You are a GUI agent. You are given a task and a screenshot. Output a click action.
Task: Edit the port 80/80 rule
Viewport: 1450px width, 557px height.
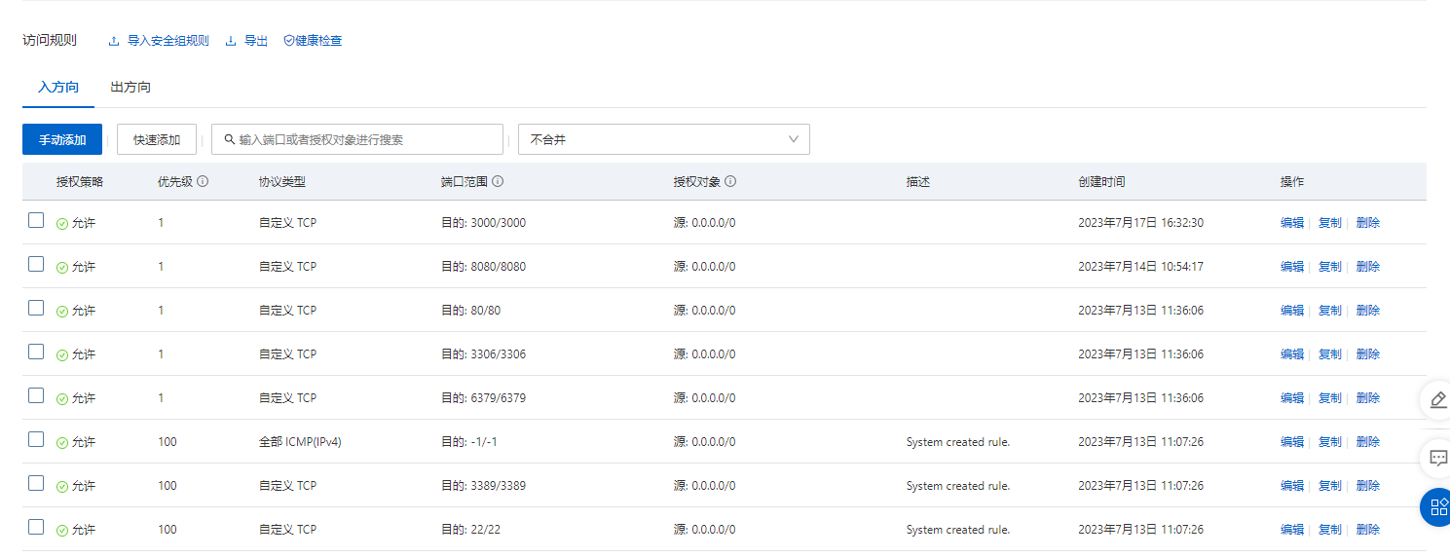click(1292, 311)
